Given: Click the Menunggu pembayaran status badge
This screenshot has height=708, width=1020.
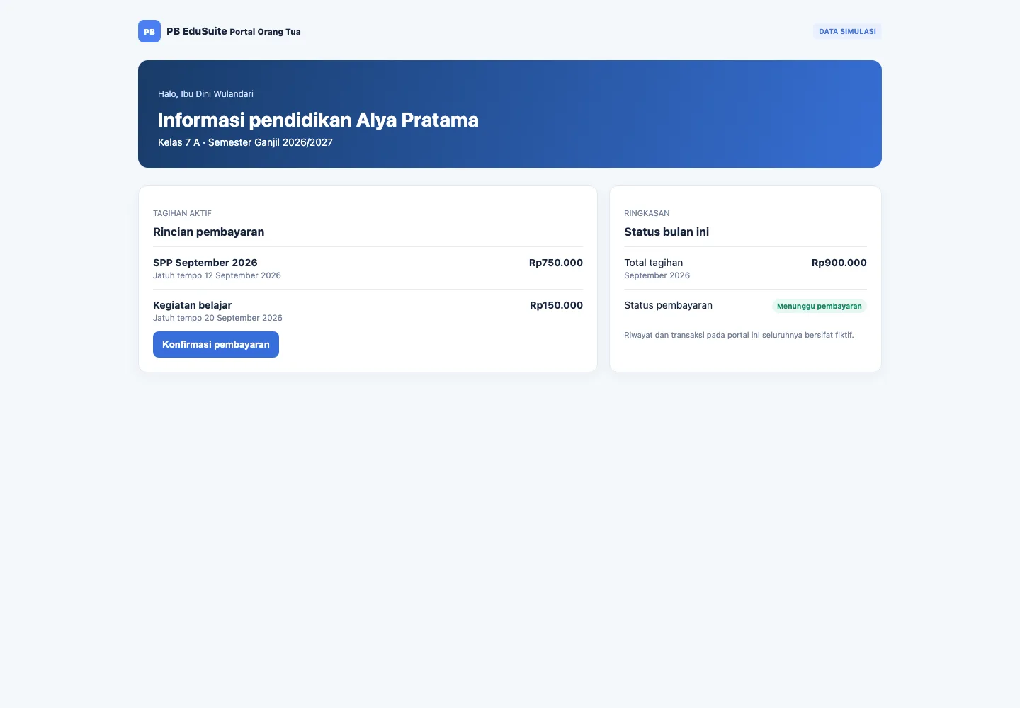Looking at the screenshot, I should pyautogui.click(x=820, y=306).
